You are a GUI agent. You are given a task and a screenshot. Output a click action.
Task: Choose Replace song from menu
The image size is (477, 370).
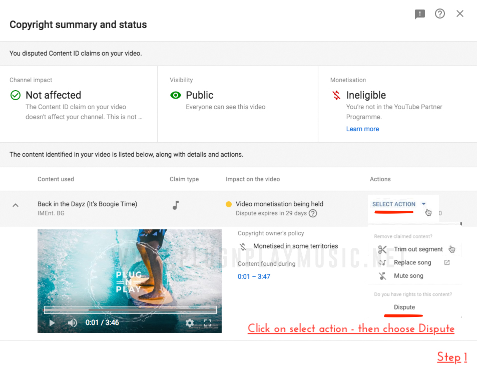pos(412,262)
